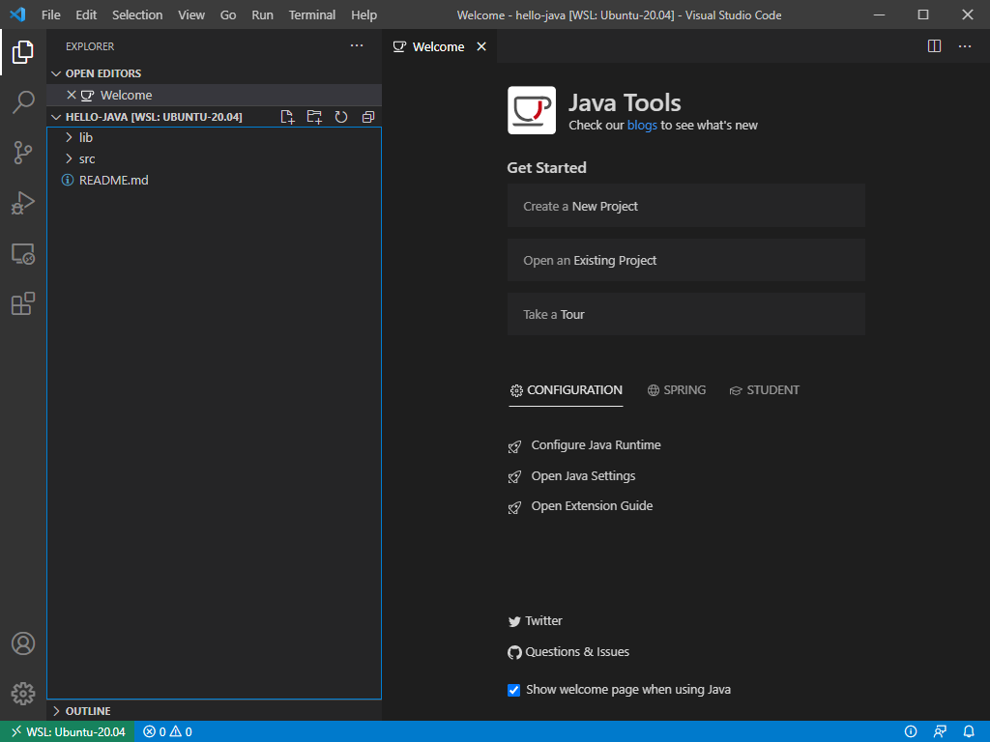
Task: Click Open Extension Guide
Action: point(592,506)
